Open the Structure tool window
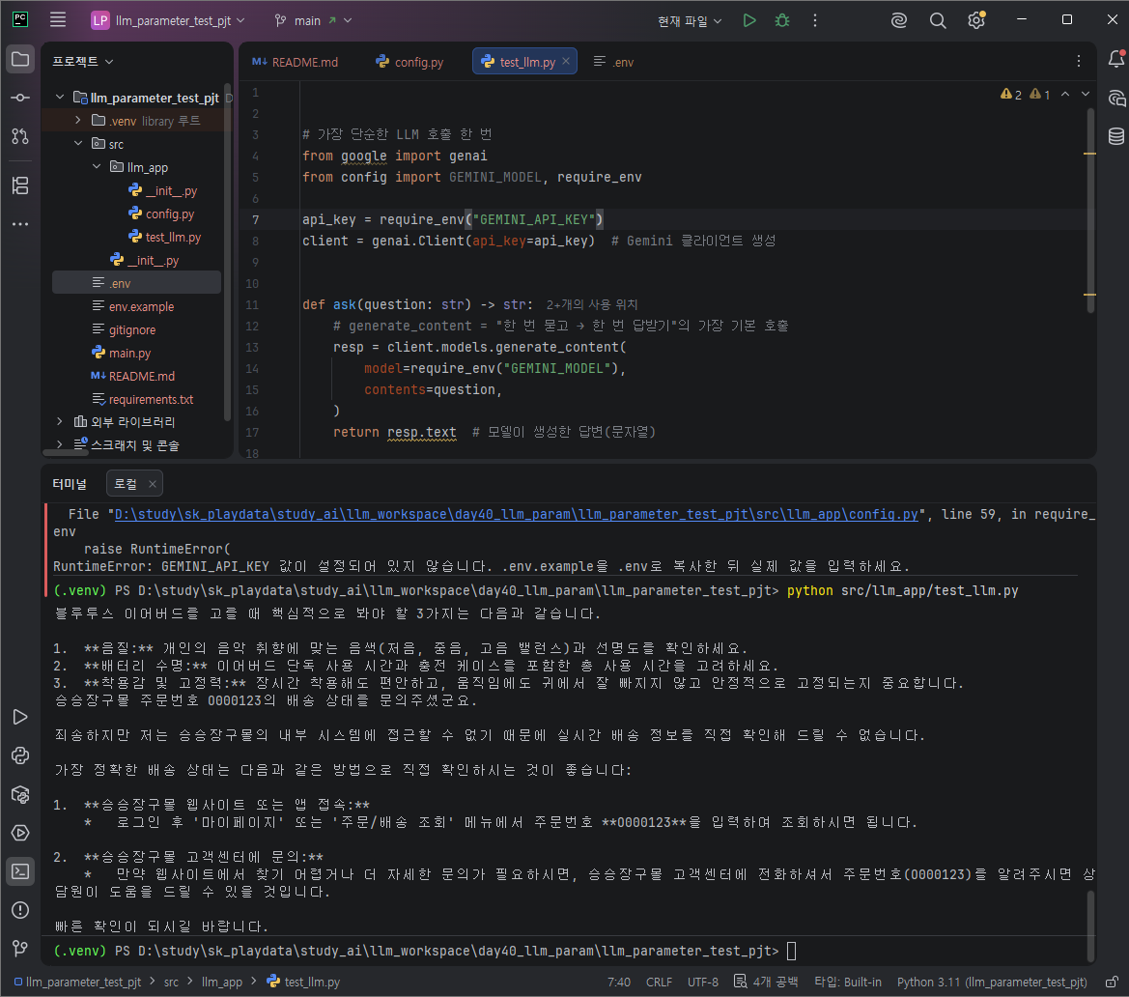The image size is (1129, 997). click(x=20, y=185)
